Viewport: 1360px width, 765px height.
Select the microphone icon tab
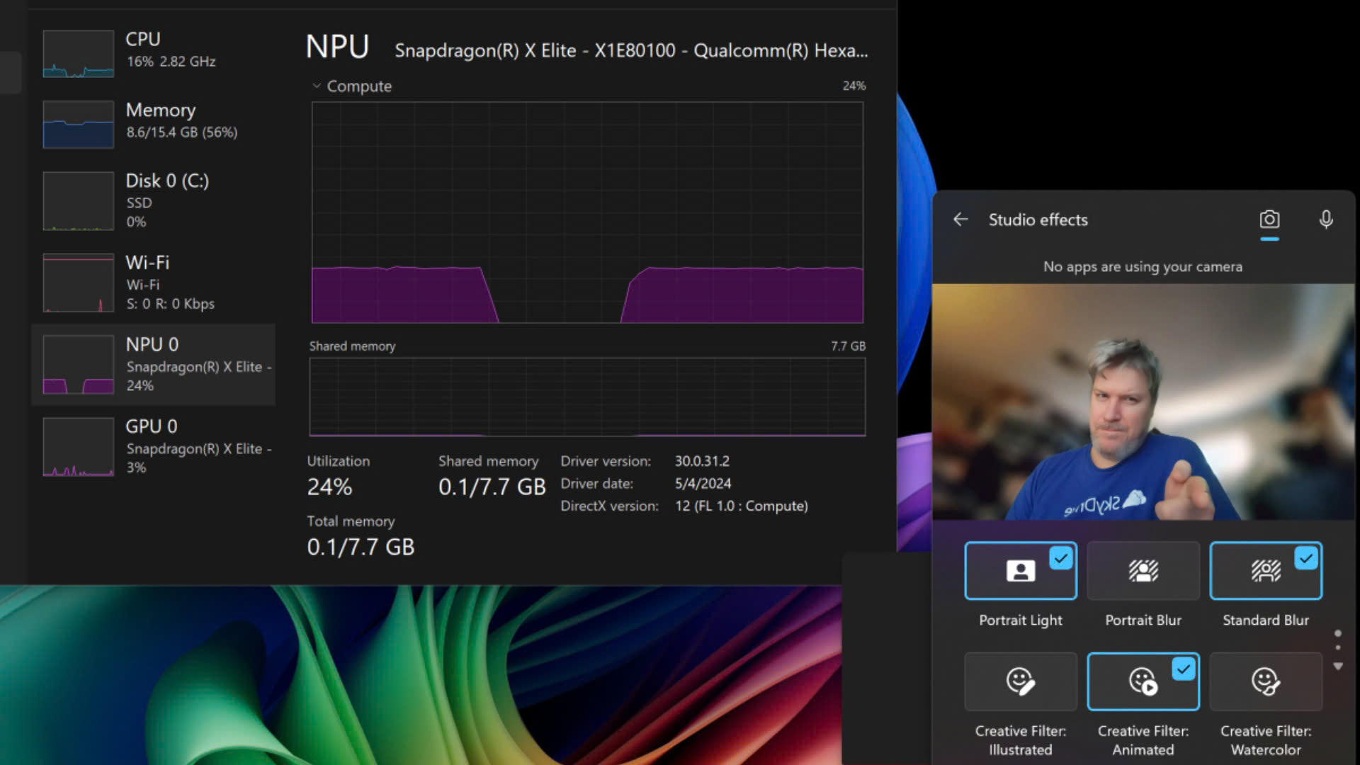click(x=1326, y=220)
